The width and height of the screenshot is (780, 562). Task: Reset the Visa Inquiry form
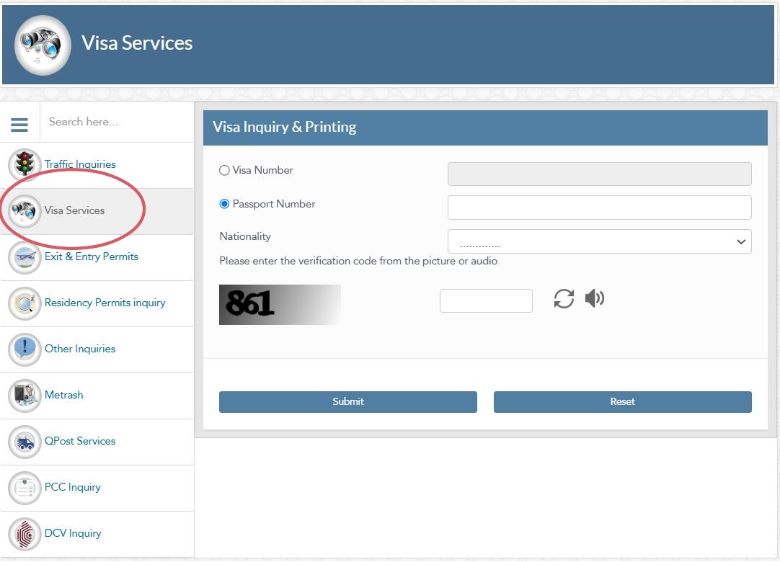tap(621, 401)
